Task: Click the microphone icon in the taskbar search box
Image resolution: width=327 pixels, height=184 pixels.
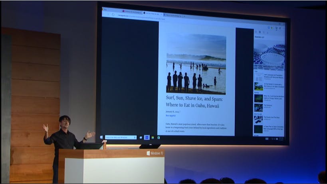Action: click(135, 137)
